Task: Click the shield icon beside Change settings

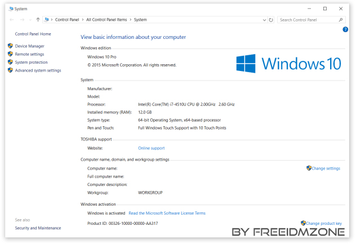Action: 309,168
